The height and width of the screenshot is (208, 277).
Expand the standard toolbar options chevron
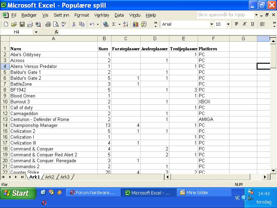[155, 24]
